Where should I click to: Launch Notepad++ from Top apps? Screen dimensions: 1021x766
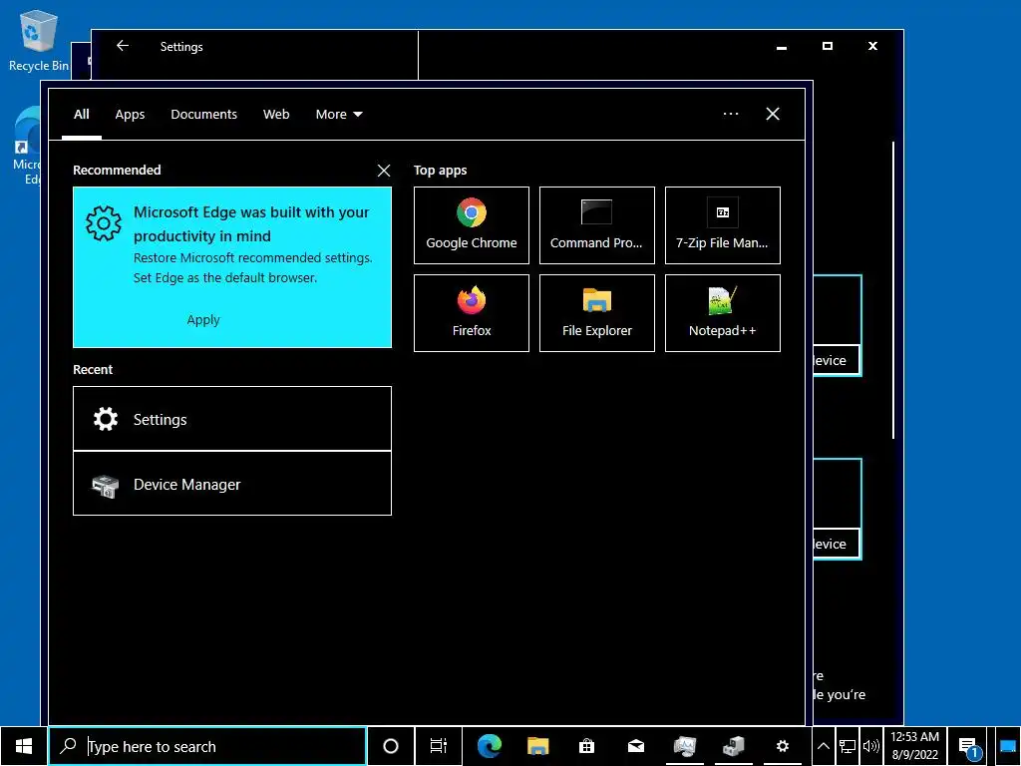pos(722,312)
